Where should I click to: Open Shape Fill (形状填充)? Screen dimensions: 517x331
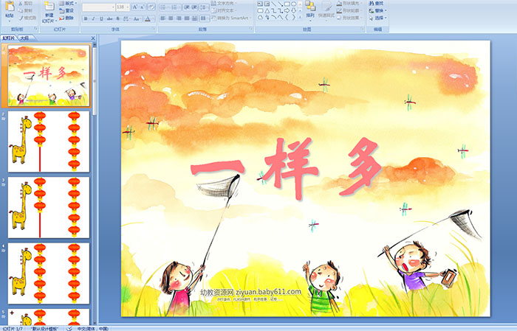tap(349, 3)
